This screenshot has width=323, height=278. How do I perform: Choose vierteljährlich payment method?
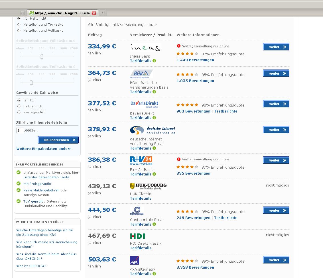pos(19,112)
